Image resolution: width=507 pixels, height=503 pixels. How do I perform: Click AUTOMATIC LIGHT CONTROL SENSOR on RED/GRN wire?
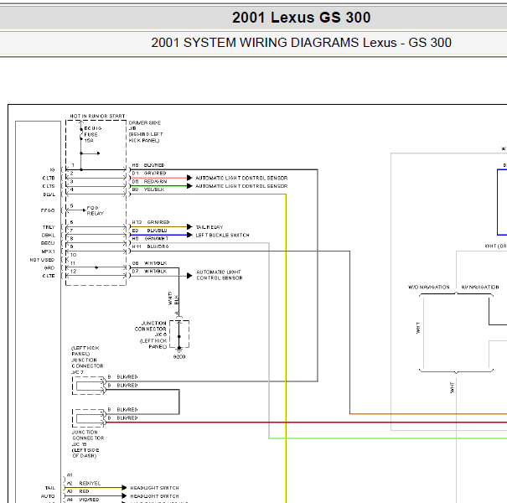tap(241, 186)
